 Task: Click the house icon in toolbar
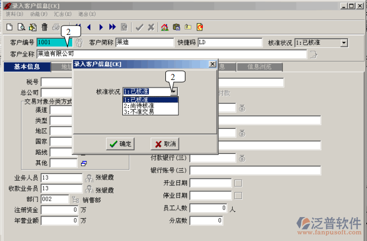[x=164, y=27]
